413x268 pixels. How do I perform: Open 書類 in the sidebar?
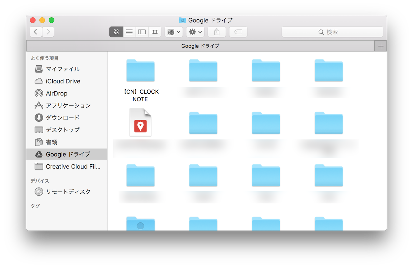67,142
